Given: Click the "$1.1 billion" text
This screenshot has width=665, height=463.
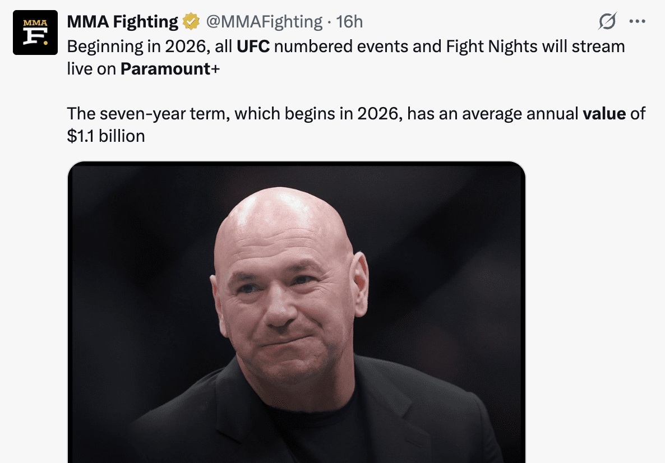Looking at the screenshot, I should (x=106, y=136).
